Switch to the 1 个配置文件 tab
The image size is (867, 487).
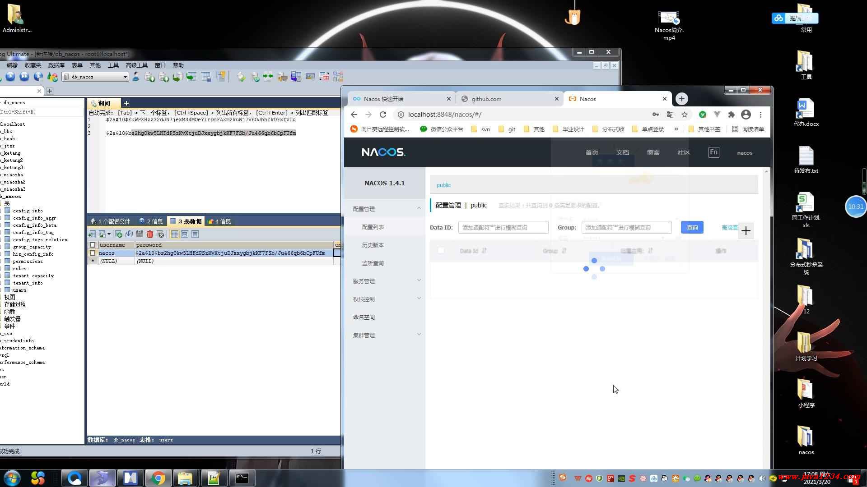(111, 221)
